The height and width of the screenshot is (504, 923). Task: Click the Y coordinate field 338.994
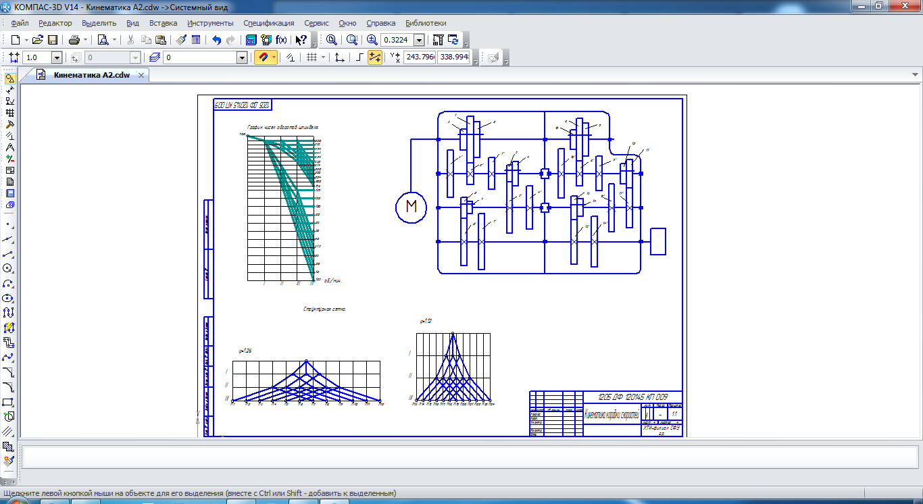tap(454, 58)
